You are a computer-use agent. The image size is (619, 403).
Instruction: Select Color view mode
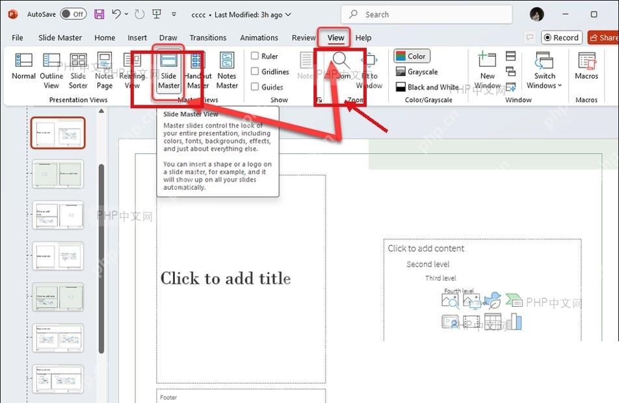click(412, 56)
